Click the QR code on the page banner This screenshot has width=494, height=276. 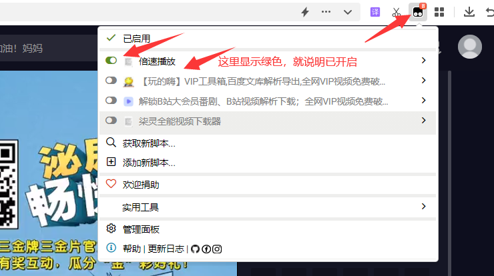click(8, 184)
